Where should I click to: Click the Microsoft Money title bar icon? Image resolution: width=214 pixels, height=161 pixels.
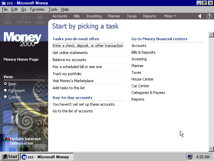point(4,3)
